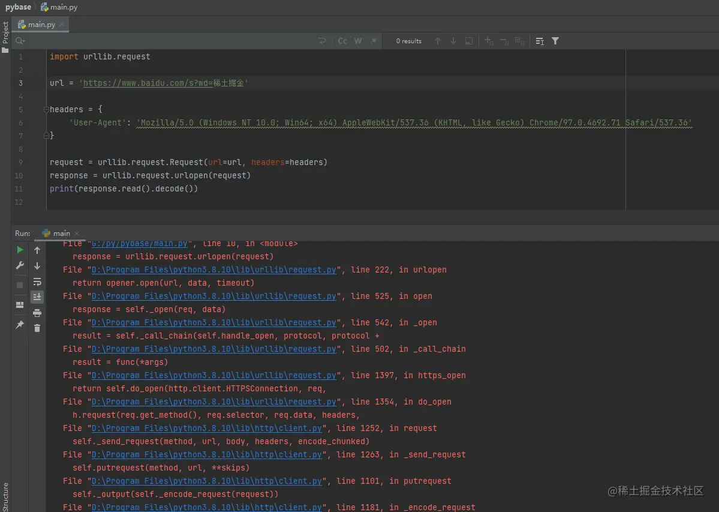The image size is (719, 512).
Task: Close the main Run tab
Action: click(77, 233)
